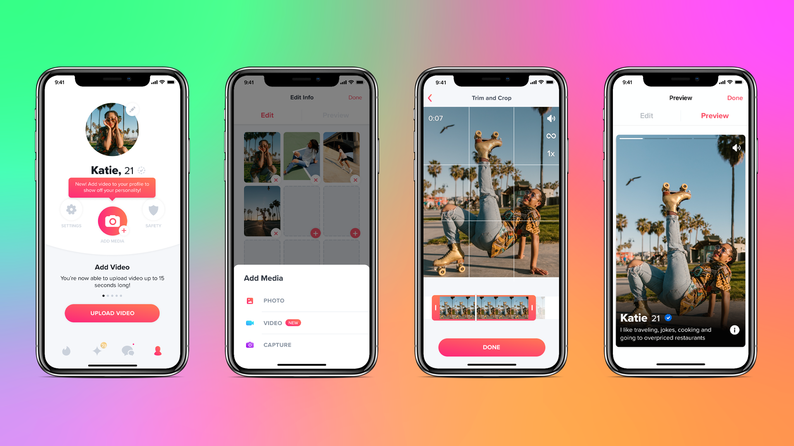Tap DONE button in Trim and Crop

pyautogui.click(x=491, y=347)
